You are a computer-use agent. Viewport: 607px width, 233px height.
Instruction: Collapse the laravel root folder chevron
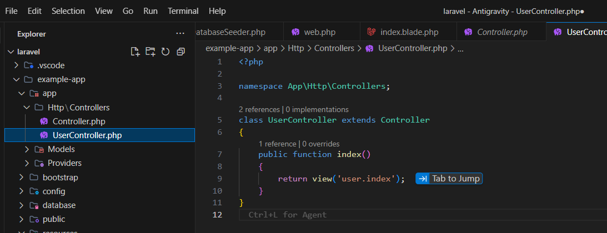point(11,52)
